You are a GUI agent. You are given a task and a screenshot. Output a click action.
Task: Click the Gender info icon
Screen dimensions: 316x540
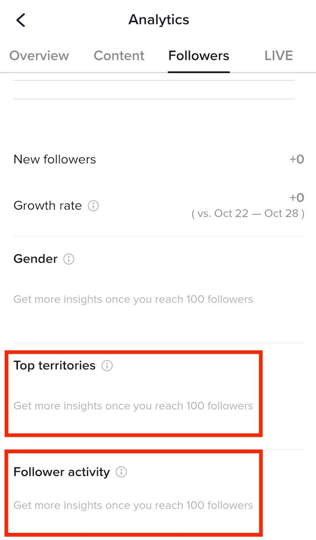[69, 259]
